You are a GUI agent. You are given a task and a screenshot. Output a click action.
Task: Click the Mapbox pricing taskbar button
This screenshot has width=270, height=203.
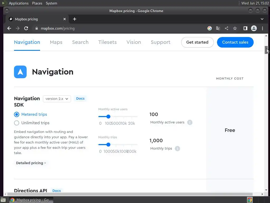(31, 200)
